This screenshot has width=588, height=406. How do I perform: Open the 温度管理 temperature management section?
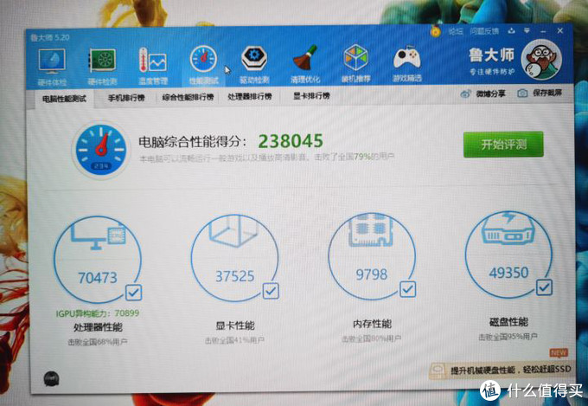pos(153,65)
